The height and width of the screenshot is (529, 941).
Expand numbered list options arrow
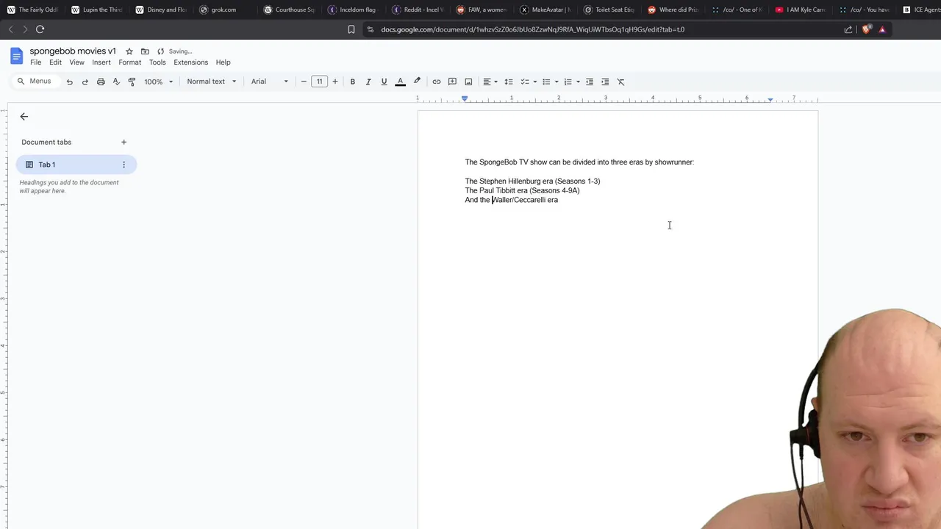(x=578, y=82)
